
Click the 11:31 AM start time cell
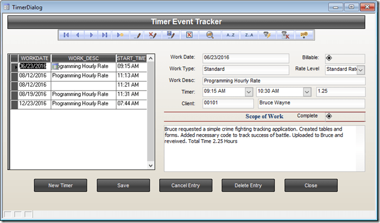(x=132, y=95)
